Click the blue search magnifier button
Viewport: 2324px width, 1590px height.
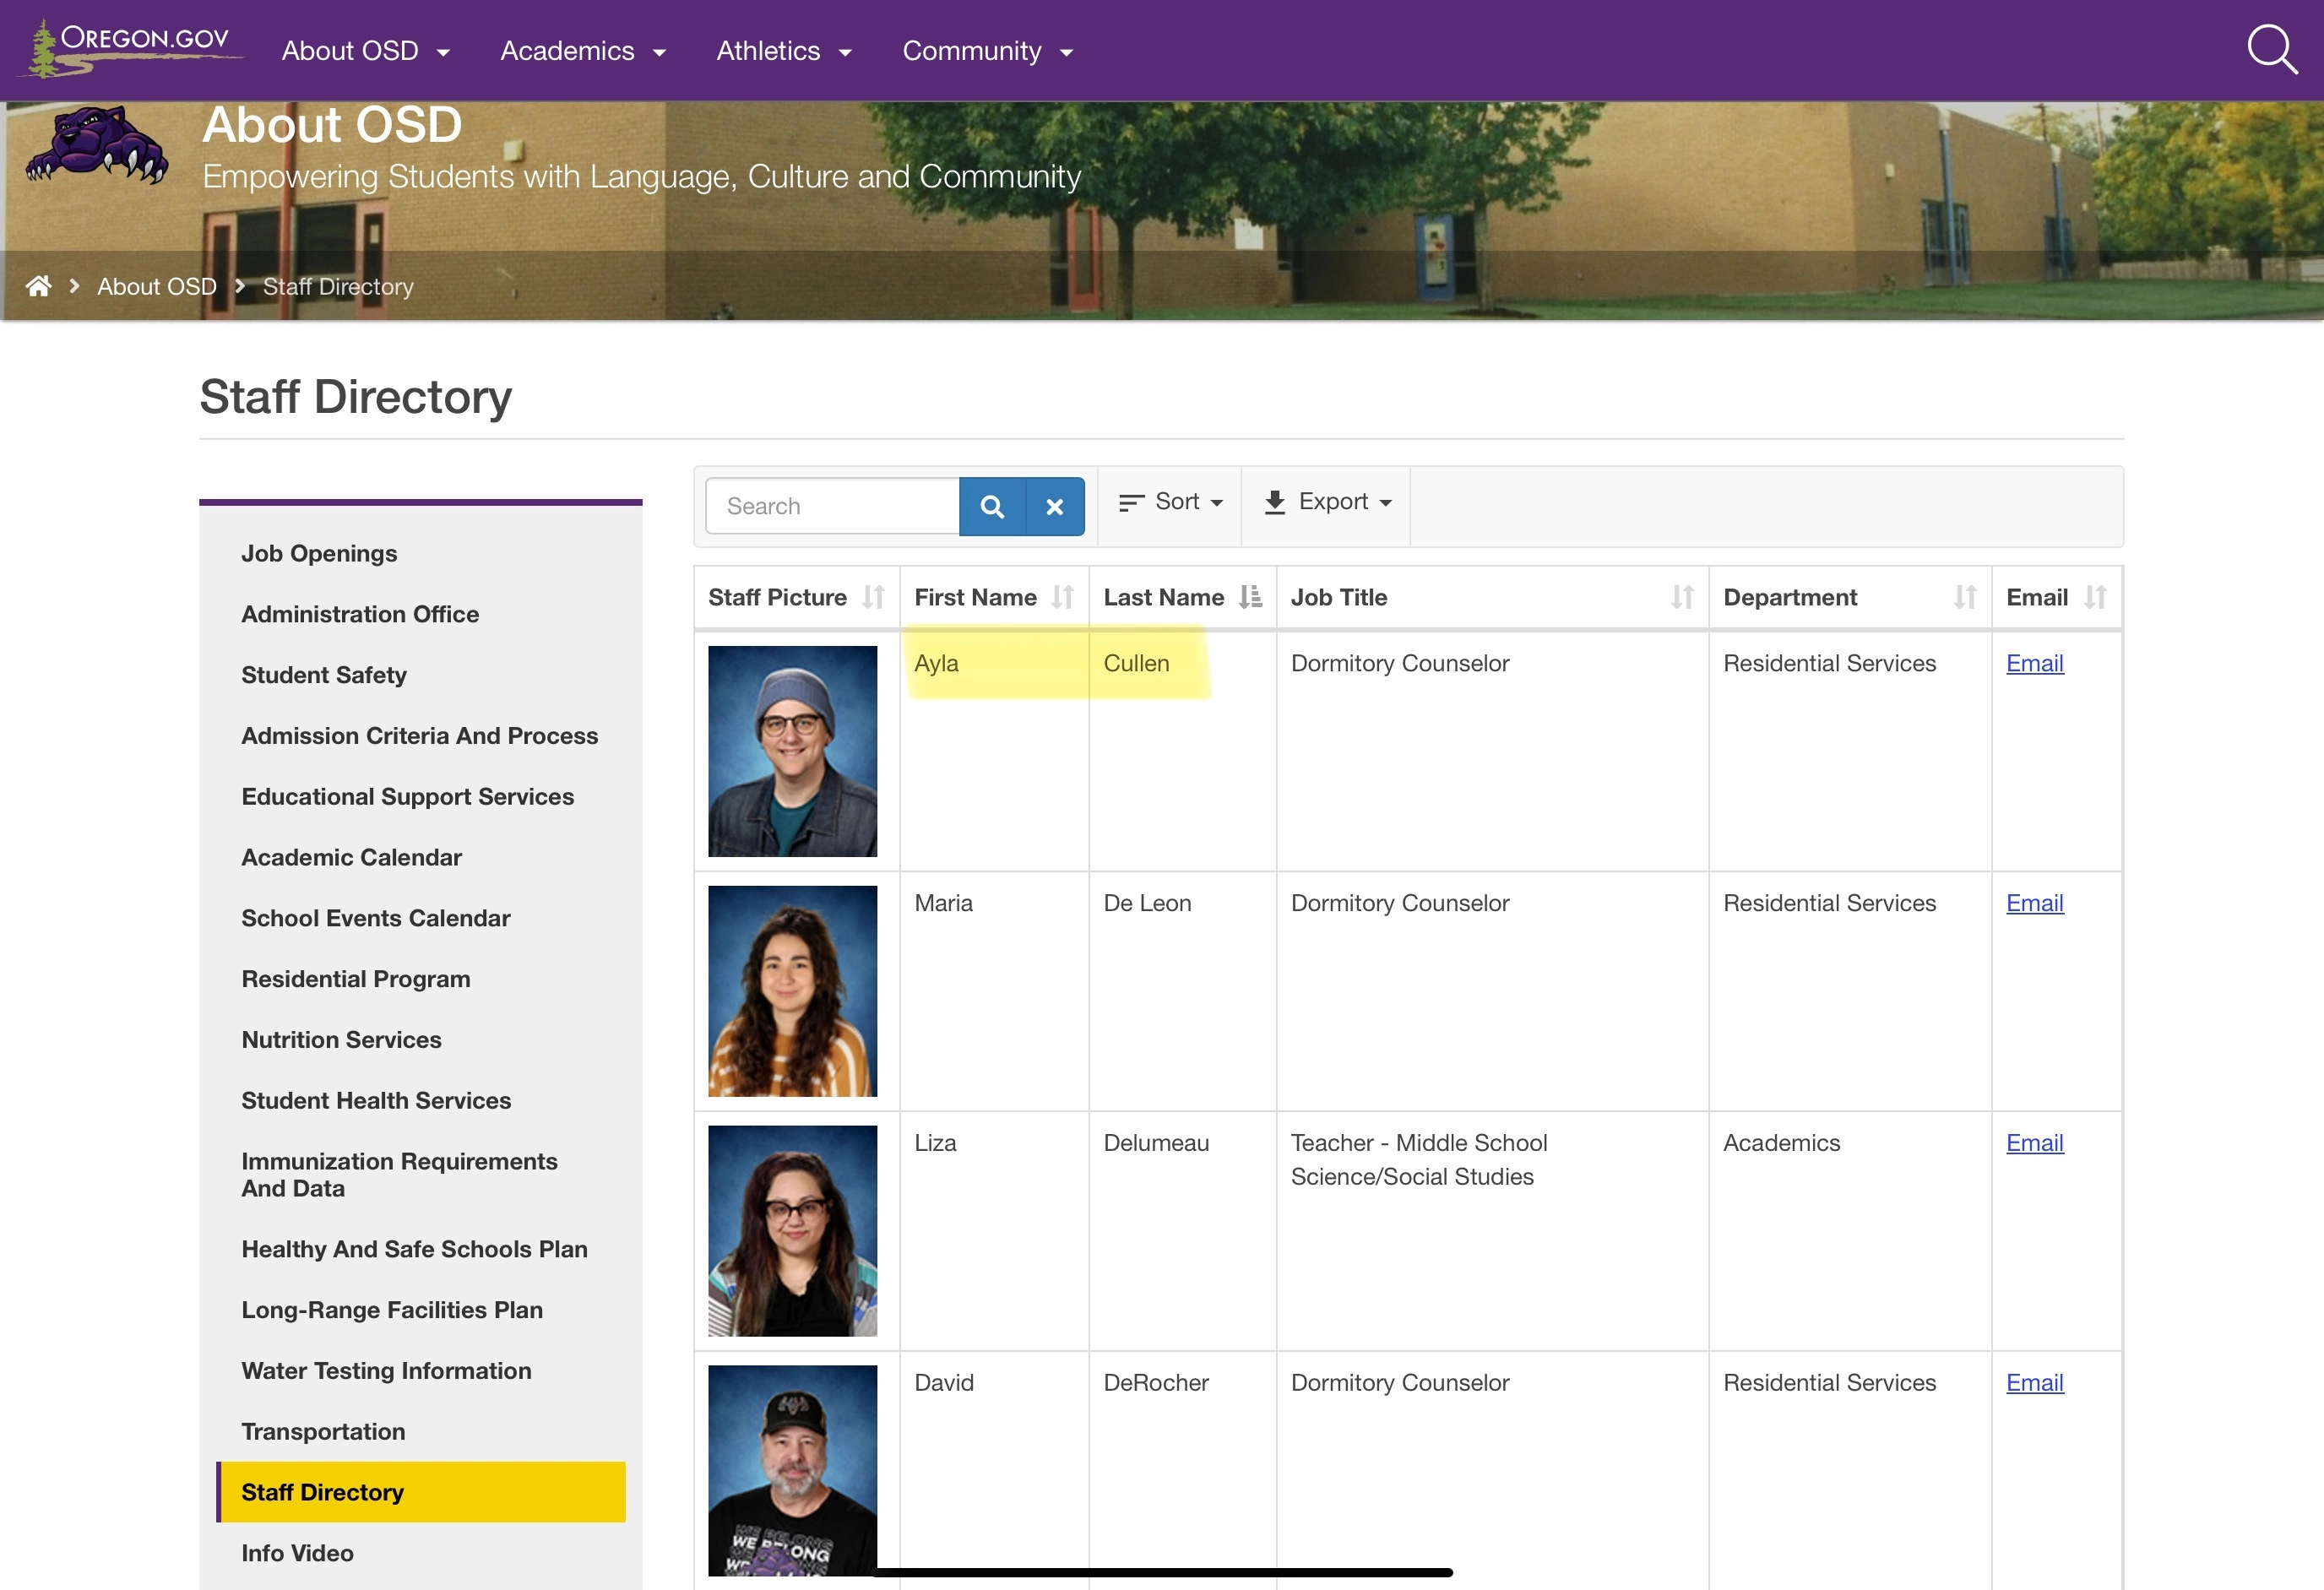pyautogui.click(x=991, y=506)
